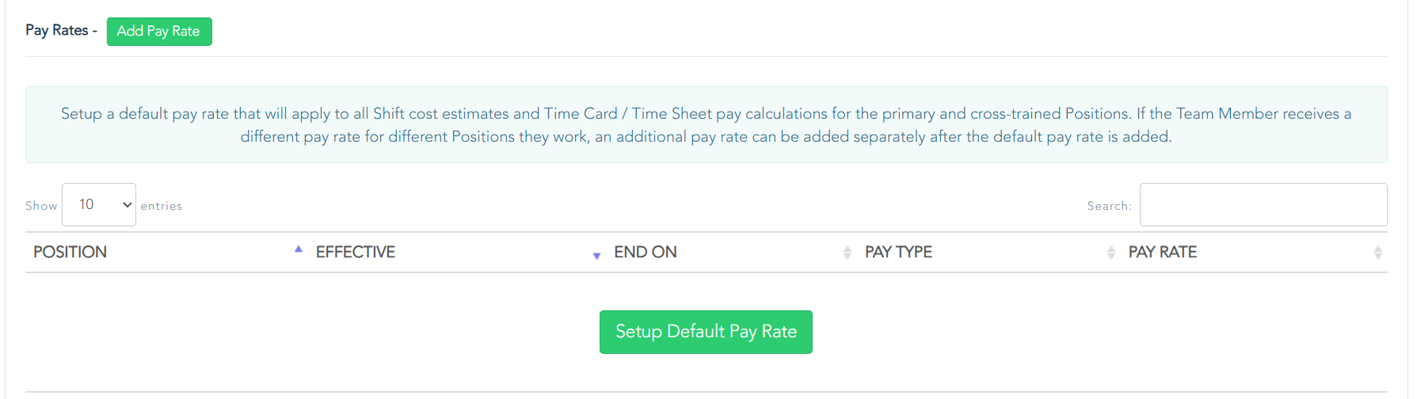This screenshot has width=1417, height=399.
Task: Click the Add Pay Rate button
Action: coord(159,32)
